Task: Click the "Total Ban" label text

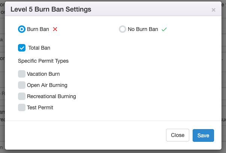Action: coord(39,48)
